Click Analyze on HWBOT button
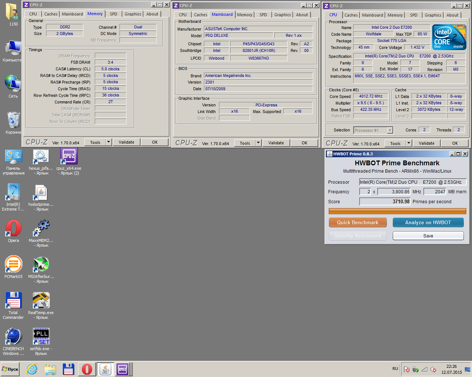This screenshot has width=472, height=377. coord(428,222)
